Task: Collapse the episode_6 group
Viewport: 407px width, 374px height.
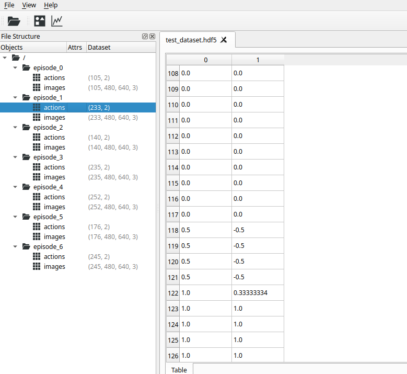Action: [x=15, y=247]
